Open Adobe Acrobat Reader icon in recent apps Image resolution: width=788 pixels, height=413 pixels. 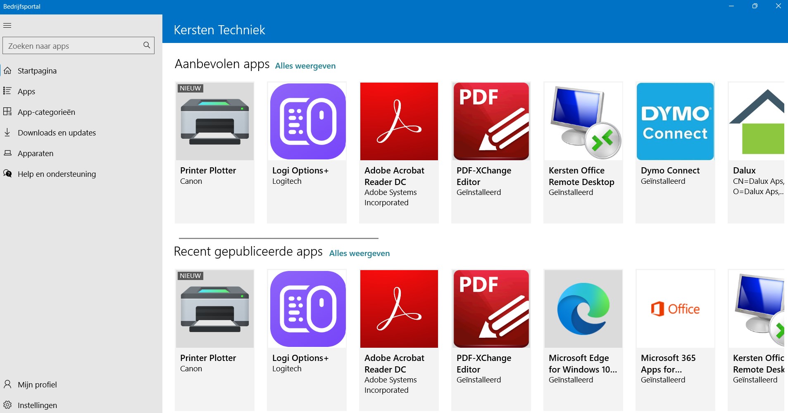click(399, 309)
